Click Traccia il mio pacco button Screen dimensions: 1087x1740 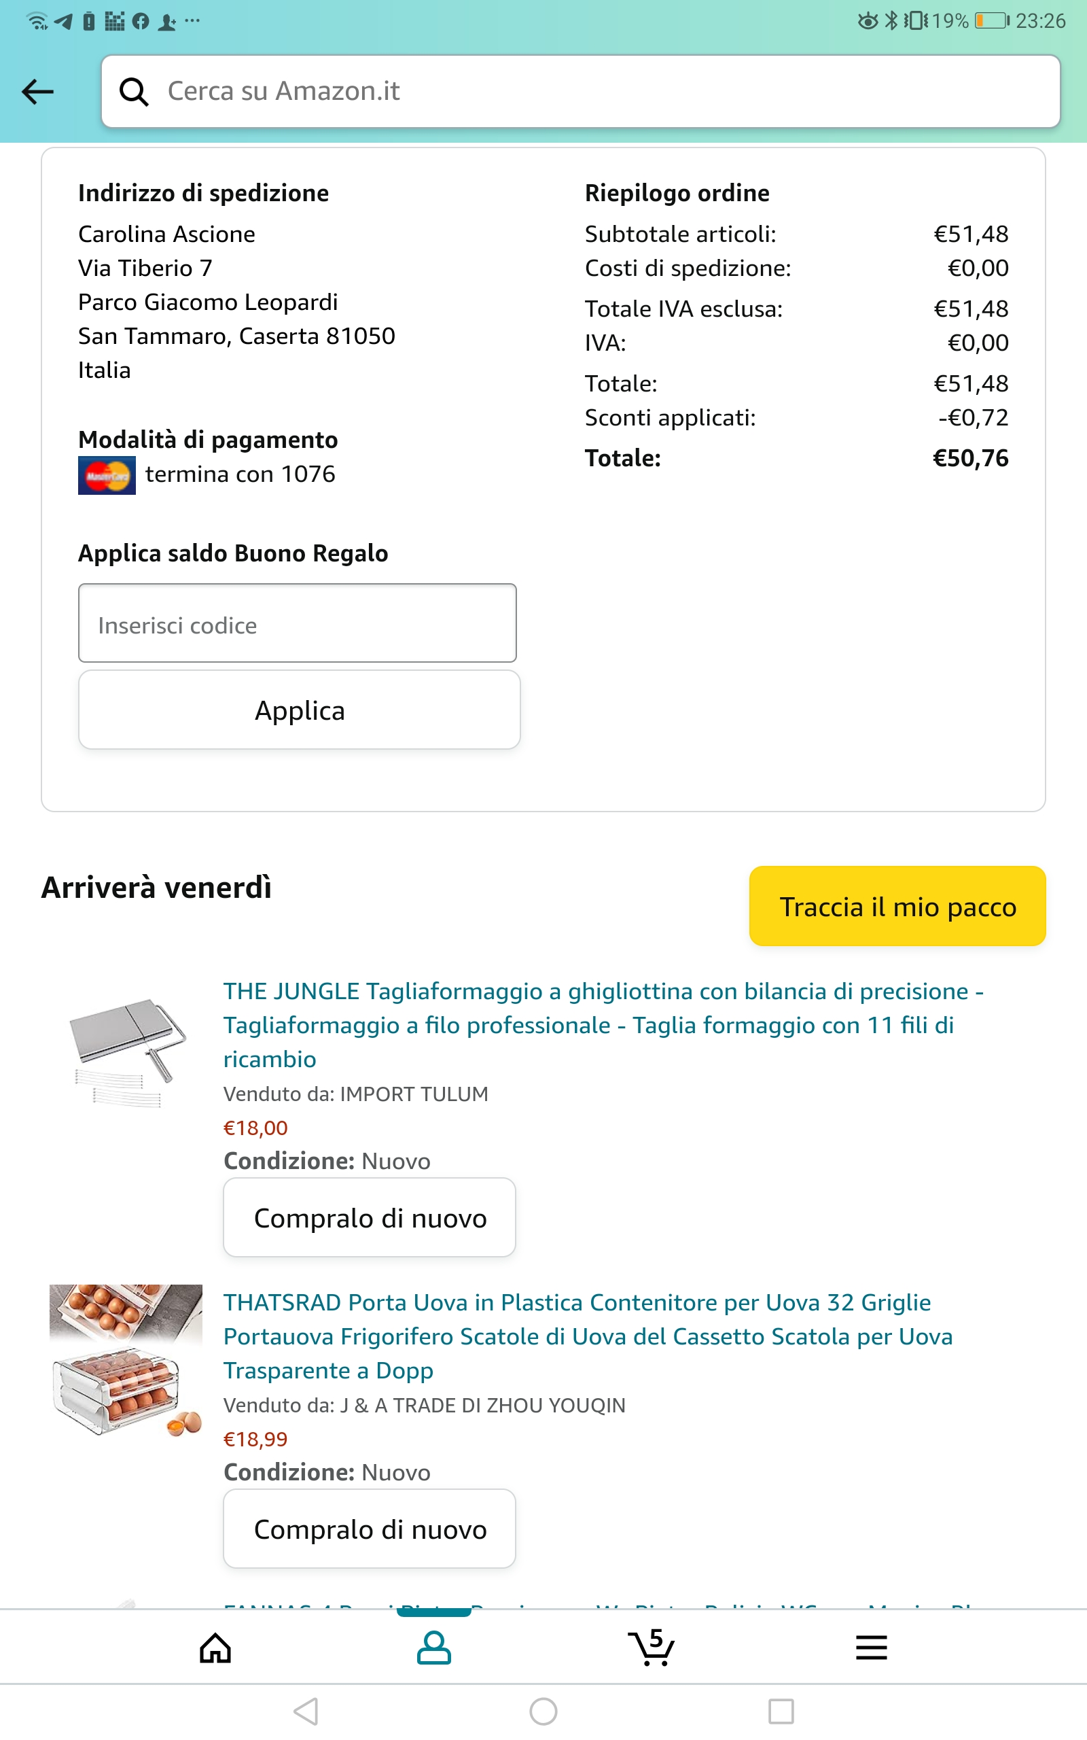[x=897, y=906]
